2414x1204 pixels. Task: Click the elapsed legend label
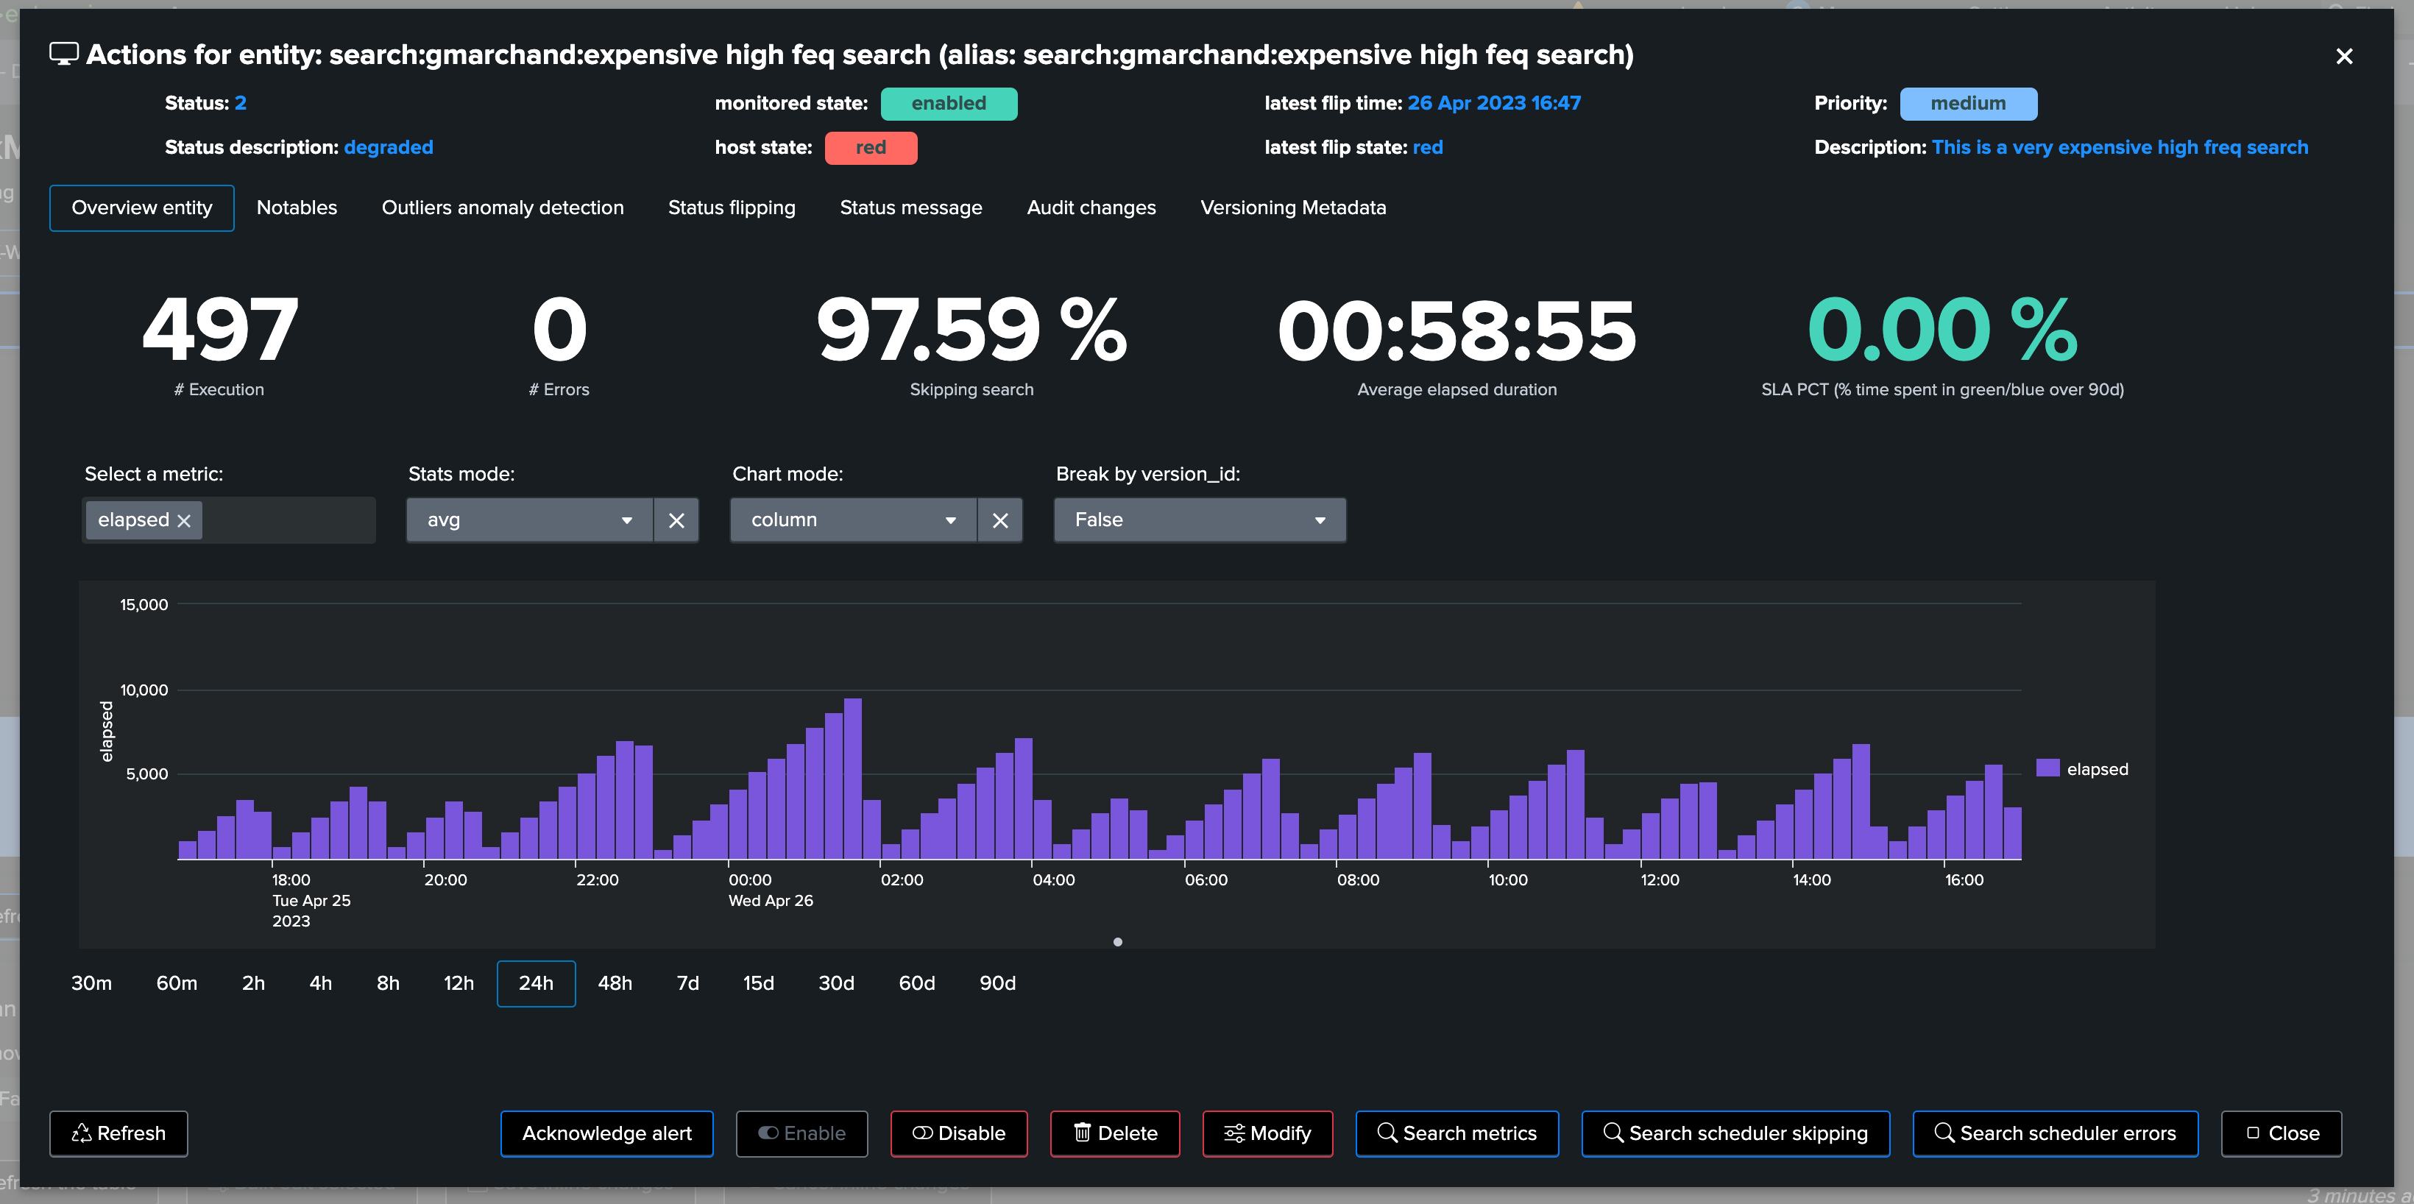[2098, 769]
